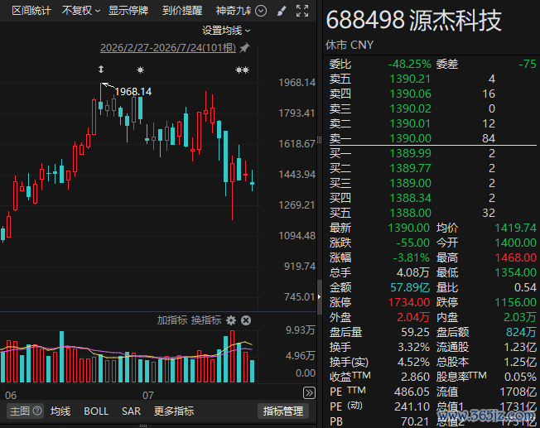Click the 均价 value 1419.74
The image size is (540, 428).
click(x=515, y=228)
